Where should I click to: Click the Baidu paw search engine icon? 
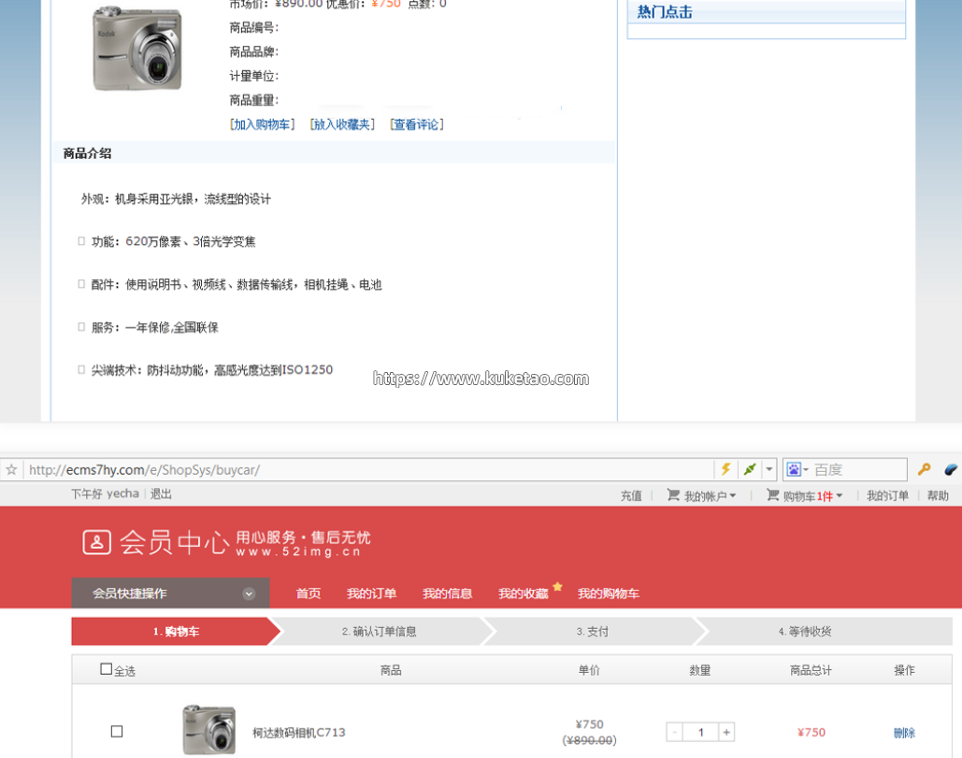coord(794,470)
